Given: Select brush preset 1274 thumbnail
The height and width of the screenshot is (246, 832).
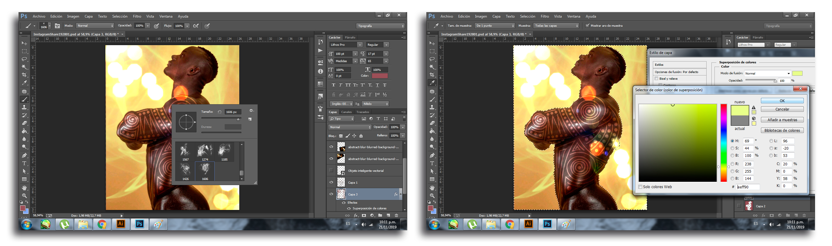Looking at the screenshot, I should pyautogui.click(x=205, y=152).
